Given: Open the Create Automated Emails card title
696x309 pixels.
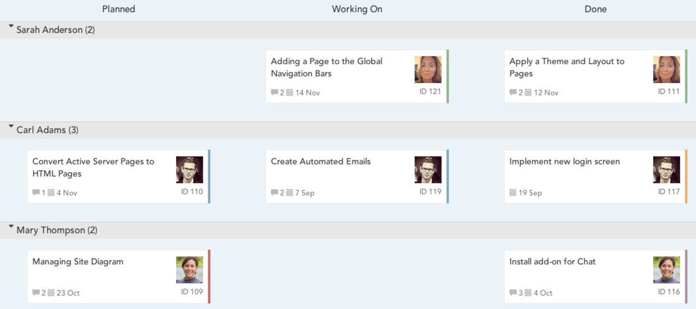Looking at the screenshot, I should click(x=321, y=161).
